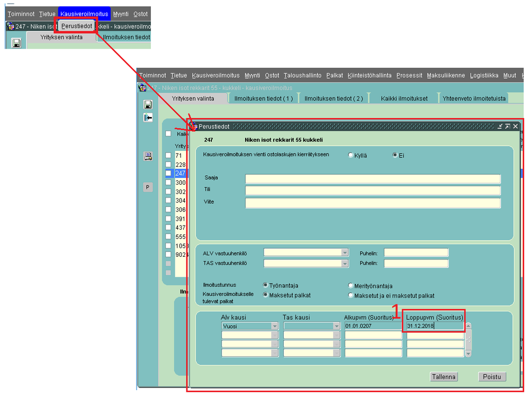Image resolution: width=529 pixels, height=397 pixels.
Task: Open the Taloushallinto menu
Action: click(302, 75)
